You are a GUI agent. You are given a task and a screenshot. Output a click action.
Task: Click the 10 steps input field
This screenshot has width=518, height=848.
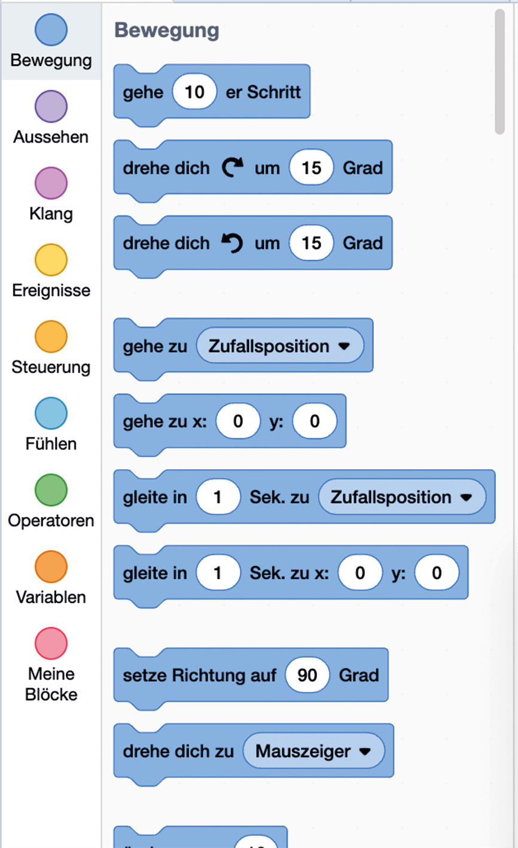(194, 91)
